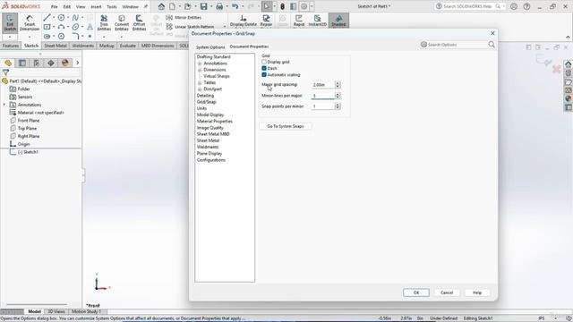Select the sketch Text tool
This screenshot has width=573, height=322.
click(90, 27)
